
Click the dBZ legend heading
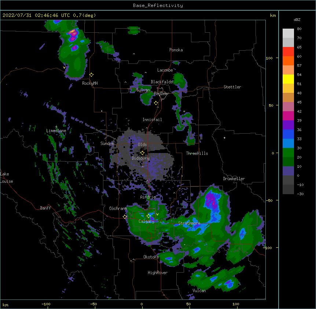click(x=297, y=20)
